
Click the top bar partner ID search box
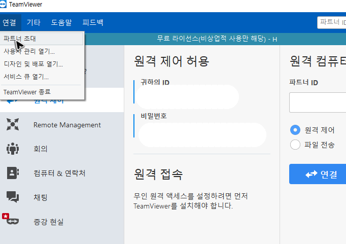point(332,22)
